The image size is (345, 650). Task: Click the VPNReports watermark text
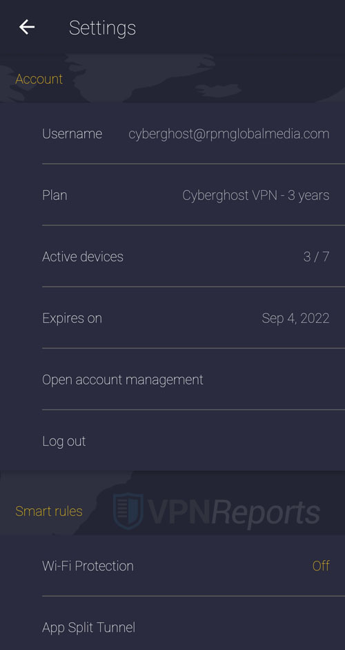(234, 512)
